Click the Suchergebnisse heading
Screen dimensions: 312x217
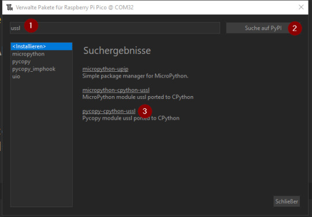pos(117,50)
